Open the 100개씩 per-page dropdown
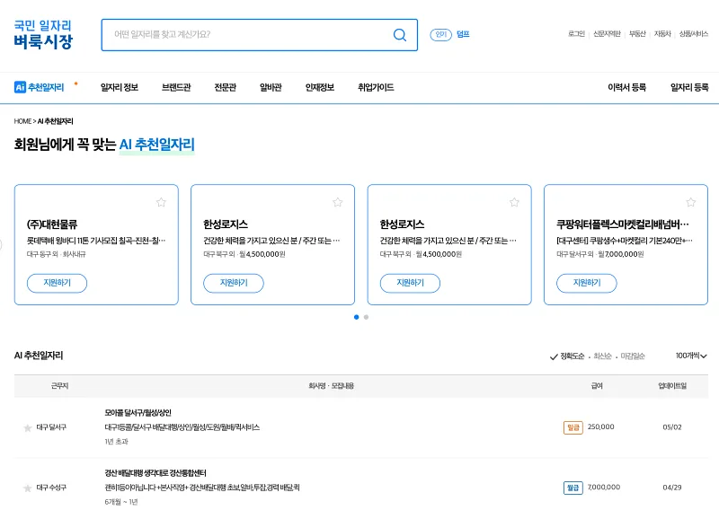 click(x=691, y=356)
